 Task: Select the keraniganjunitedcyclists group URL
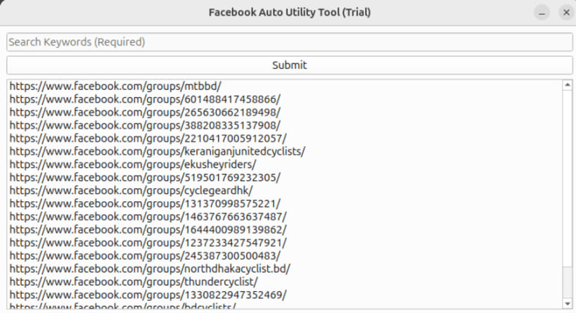tap(158, 151)
